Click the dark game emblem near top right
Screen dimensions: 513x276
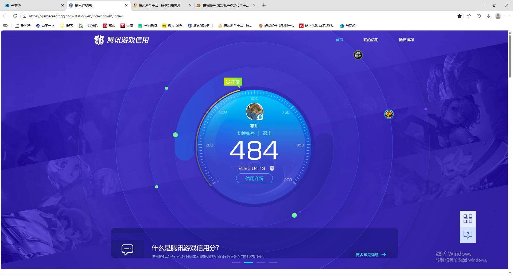(x=358, y=55)
